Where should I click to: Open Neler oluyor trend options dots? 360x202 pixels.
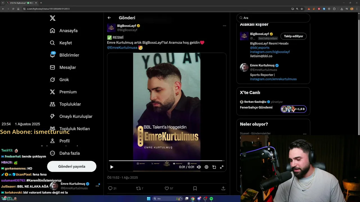[305, 134]
